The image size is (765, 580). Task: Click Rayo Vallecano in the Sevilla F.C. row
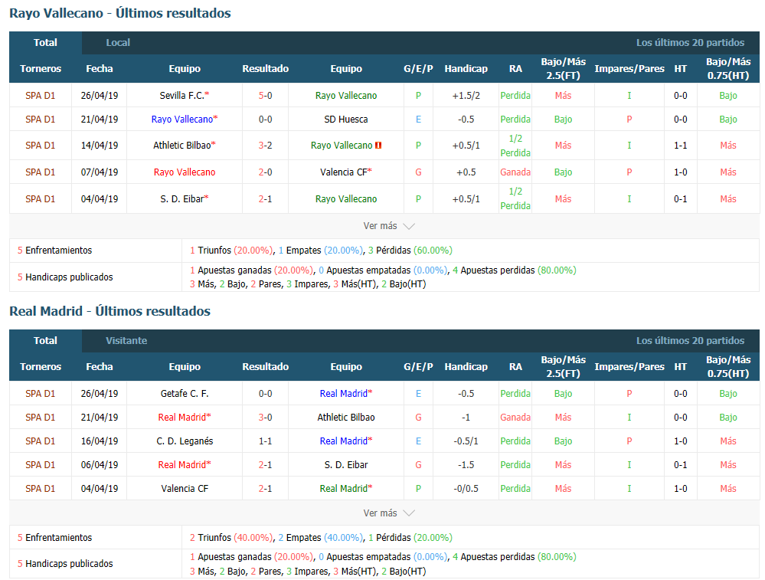pyautogui.click(x=346, y=96)
